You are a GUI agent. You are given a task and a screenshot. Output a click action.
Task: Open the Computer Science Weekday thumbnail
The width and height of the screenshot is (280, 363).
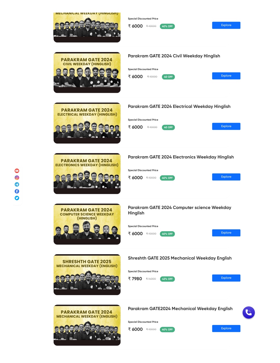coord(87,224)
